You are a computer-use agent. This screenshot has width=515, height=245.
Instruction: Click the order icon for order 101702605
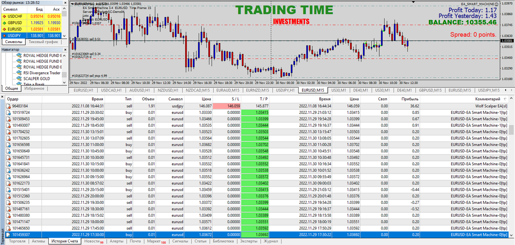[8, 138]
